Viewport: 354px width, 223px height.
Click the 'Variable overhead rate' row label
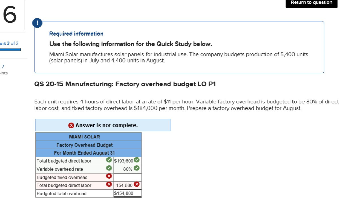click(60, 169)
